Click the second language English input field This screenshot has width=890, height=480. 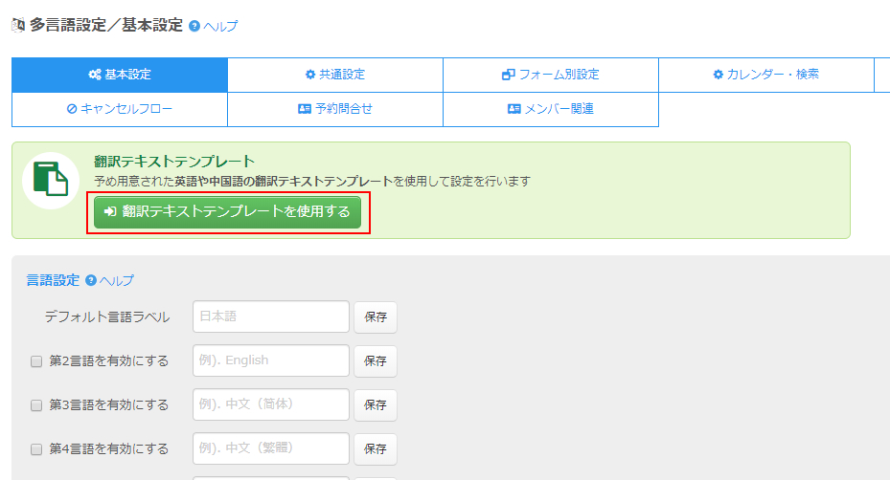click(271, 360)
